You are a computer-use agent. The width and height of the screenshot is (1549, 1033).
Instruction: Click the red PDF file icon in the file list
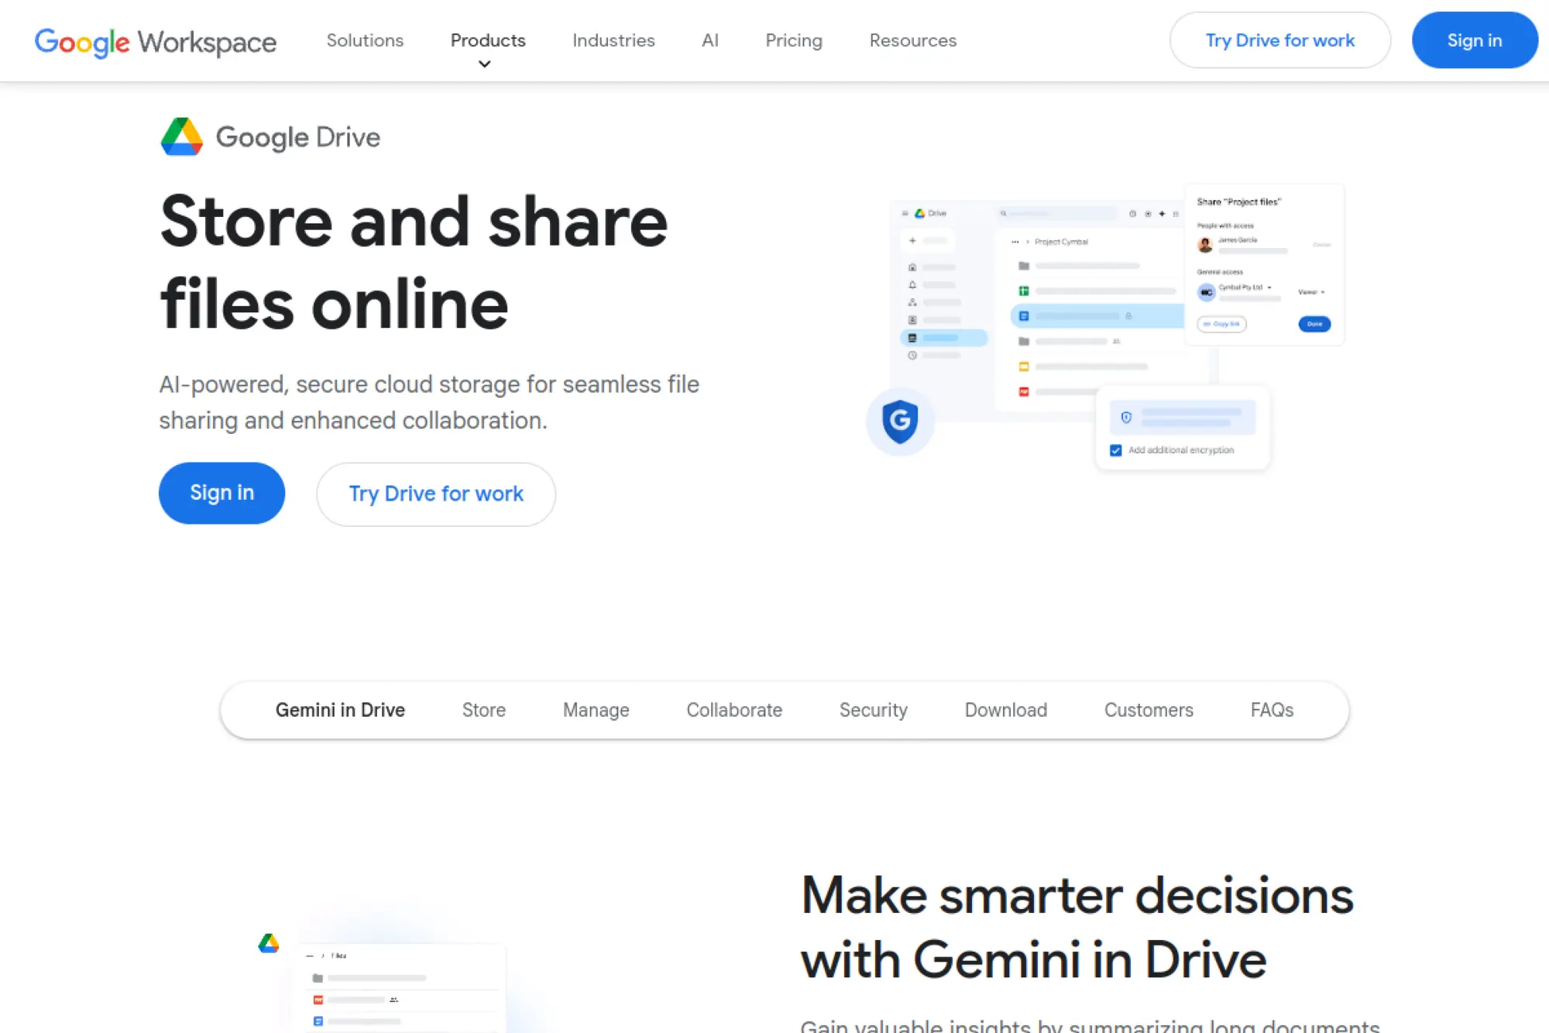(x=1024, y=391)
